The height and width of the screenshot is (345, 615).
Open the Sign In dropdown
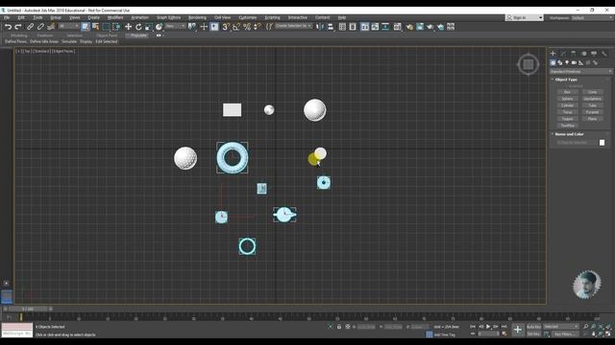click(524, 17)
